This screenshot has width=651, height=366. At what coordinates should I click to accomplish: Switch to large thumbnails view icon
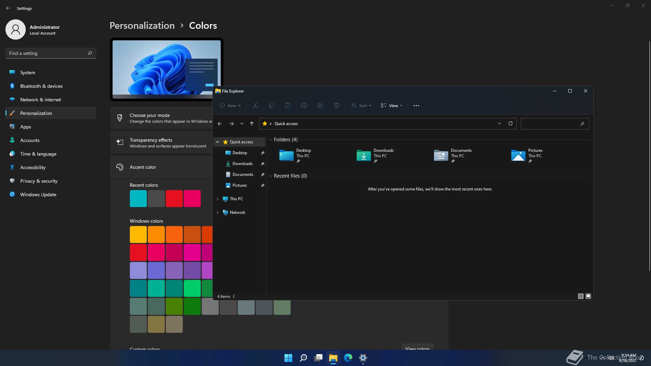tap(588, 296)
